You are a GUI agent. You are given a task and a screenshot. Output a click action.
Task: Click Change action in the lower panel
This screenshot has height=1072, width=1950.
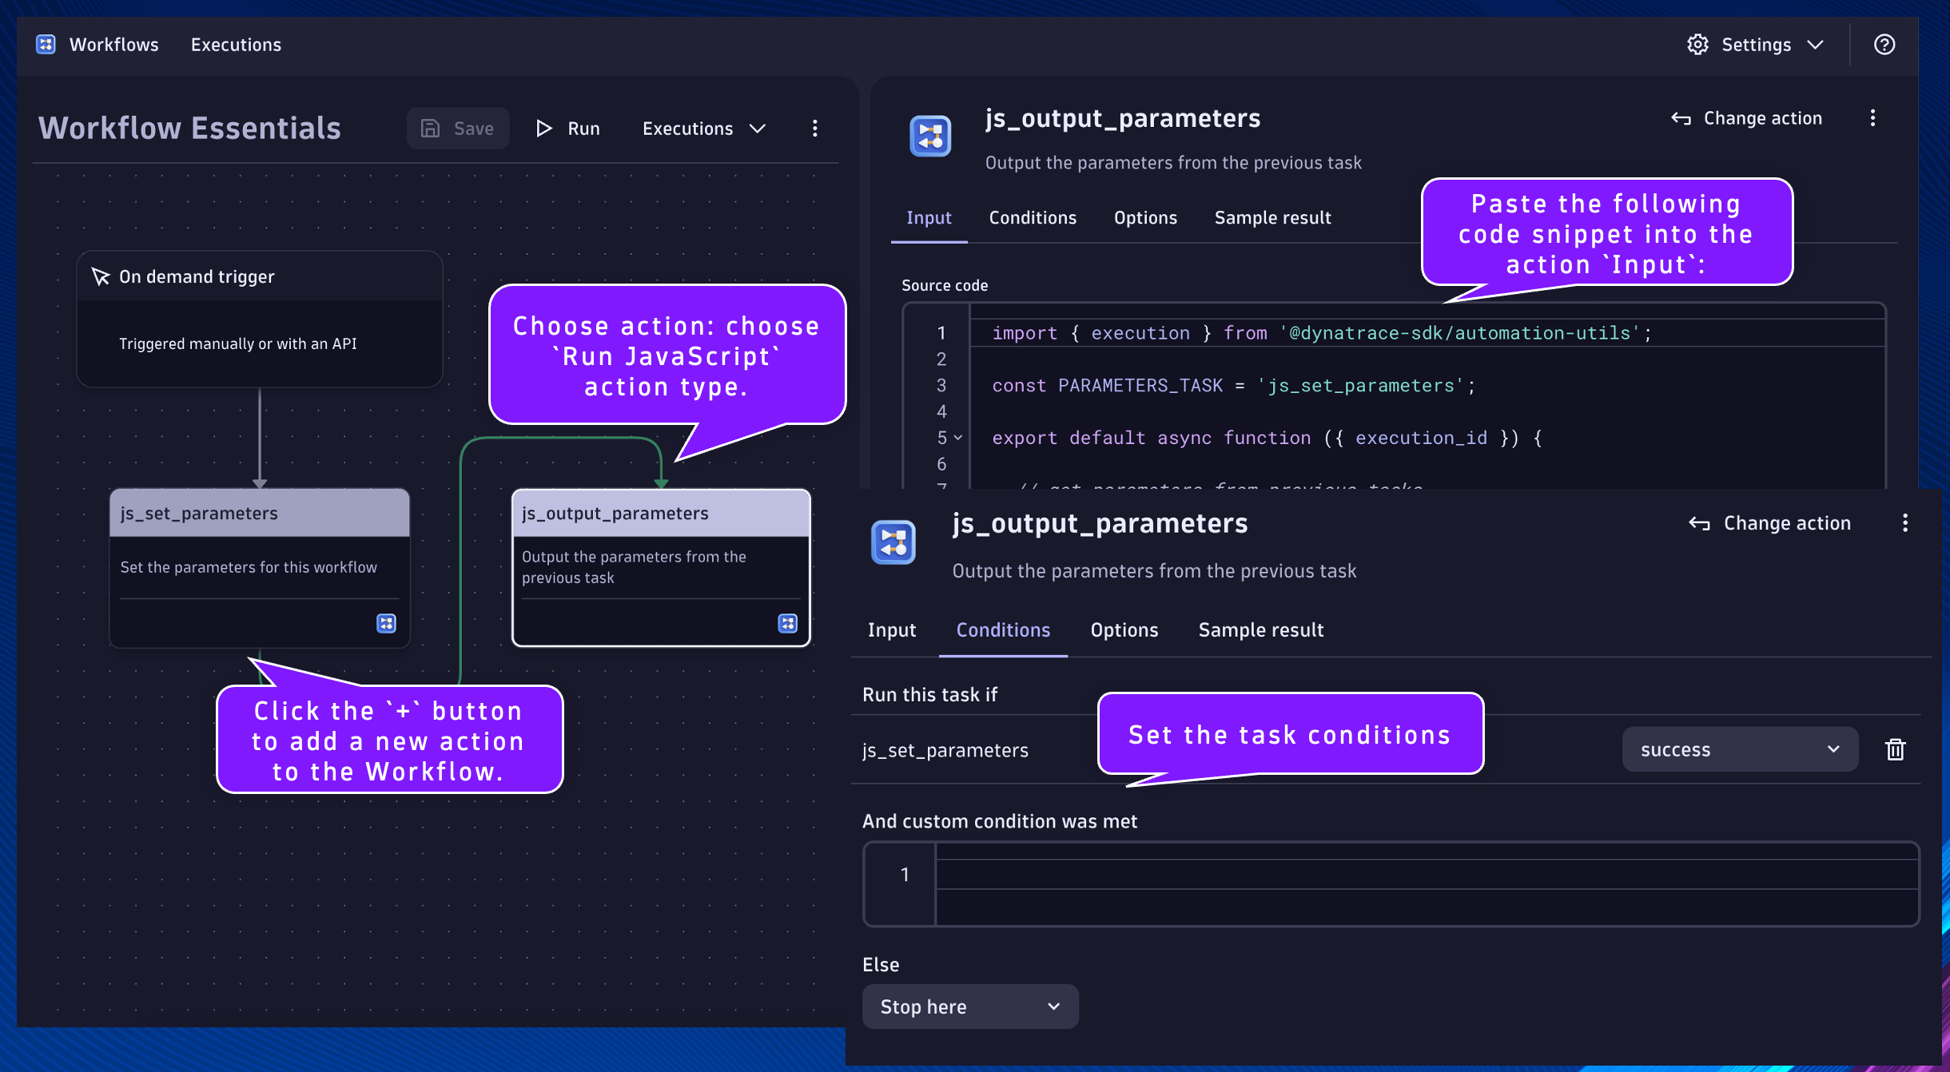click(1769, 523)
